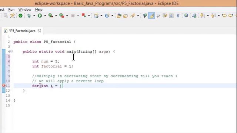
Task: Open the Help menu
Action: 39,10
